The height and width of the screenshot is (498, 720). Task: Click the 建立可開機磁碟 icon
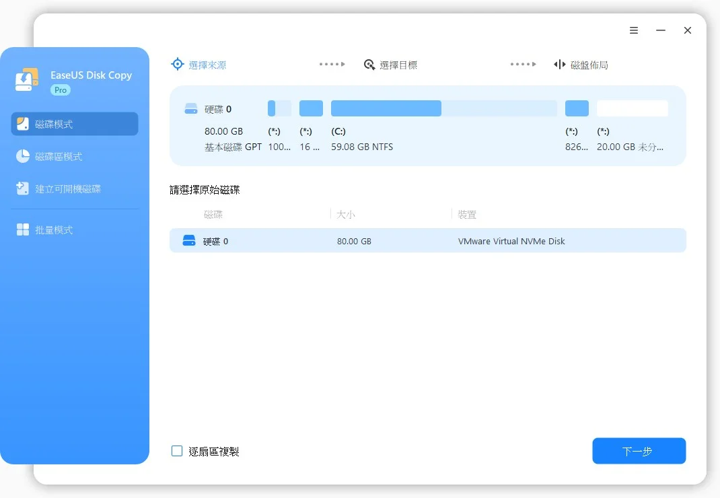tap(22, 188)
